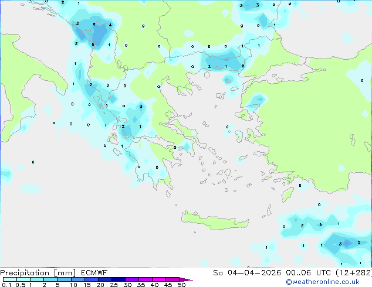Viewport: 372px width, 287px height.
Task: Click the 40–45 mm magenta legend swatch
Action: pyautogui.click(x=159, y=279)
